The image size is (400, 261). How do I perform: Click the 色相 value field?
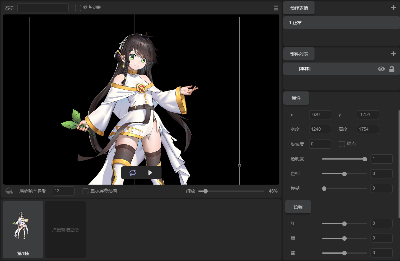pos(381,174)
